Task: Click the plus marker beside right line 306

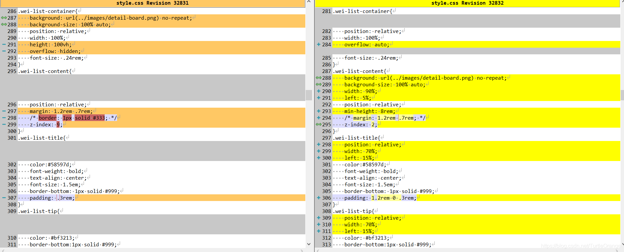Action: tap(319, 198)
